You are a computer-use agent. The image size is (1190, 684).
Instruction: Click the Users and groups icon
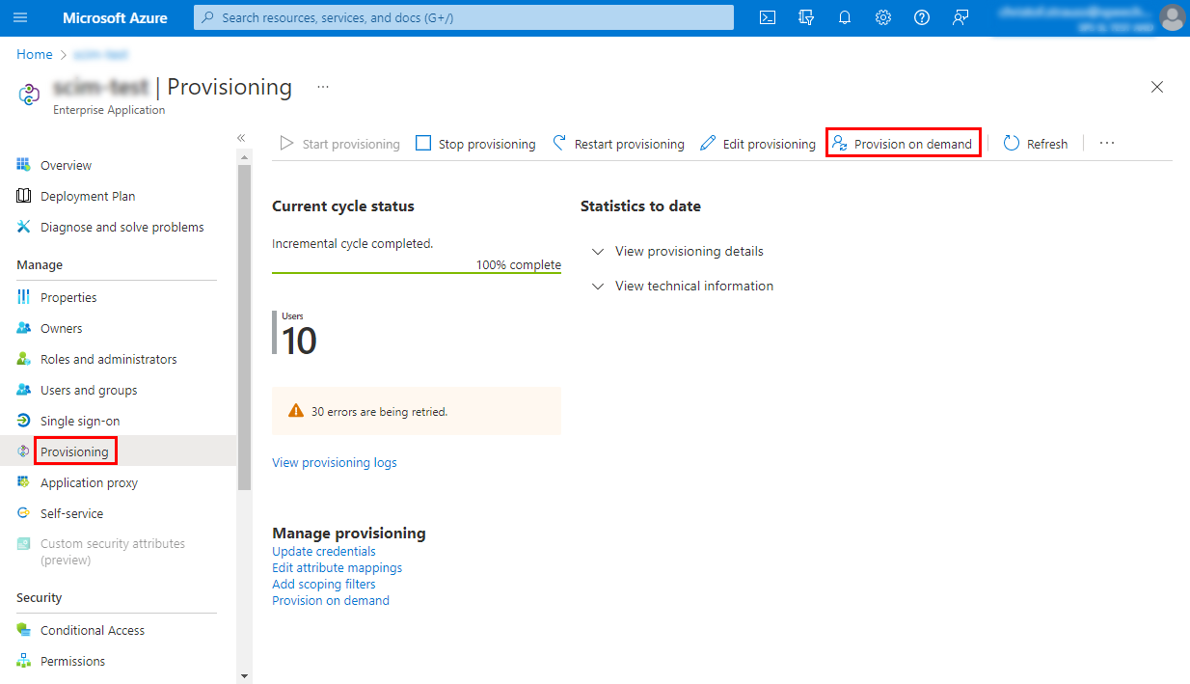[x=24, y=390]
